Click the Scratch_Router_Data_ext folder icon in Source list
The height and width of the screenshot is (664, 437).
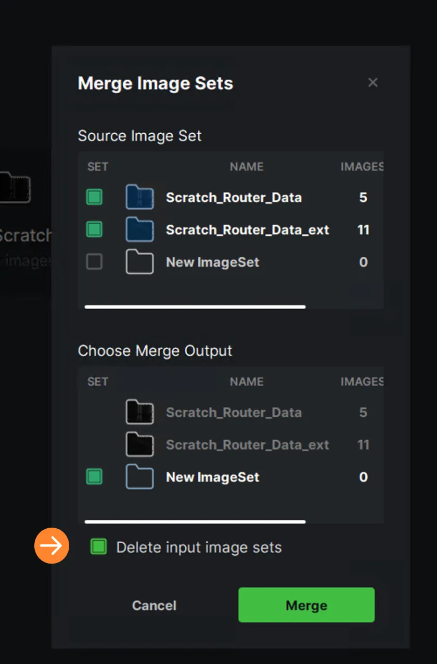pyautogui.click(x=139, y=229)
